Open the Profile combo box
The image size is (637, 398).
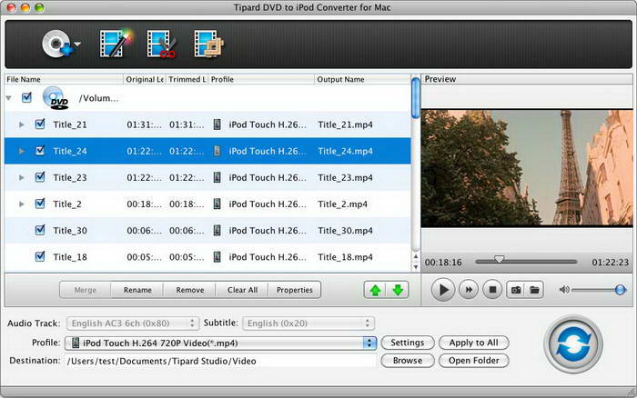coord(220,343)
